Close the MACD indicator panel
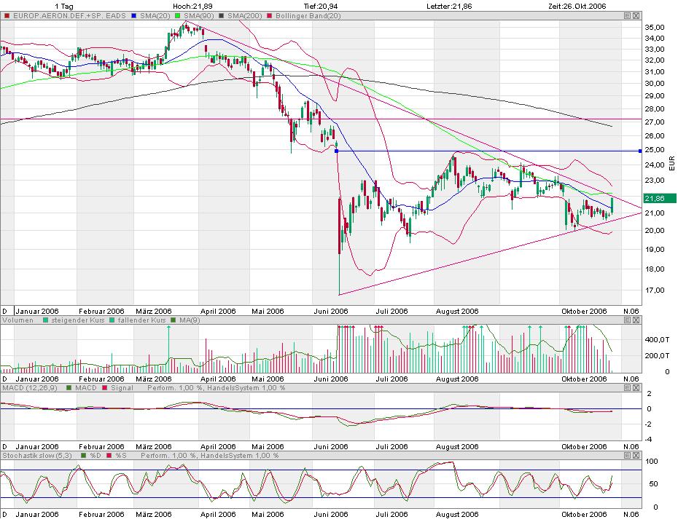Viewport: 678px width, 522px height. coord(636,388)
